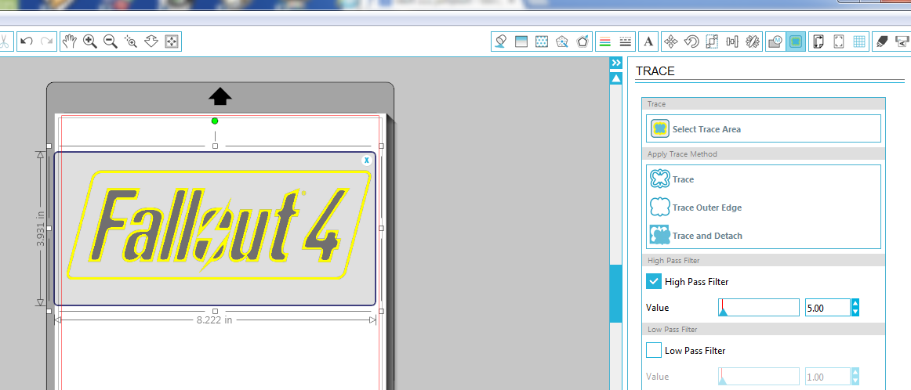Screen dimensions: 911x390
Task: Click the Select Trace Area button
Action: coord(764,129)
